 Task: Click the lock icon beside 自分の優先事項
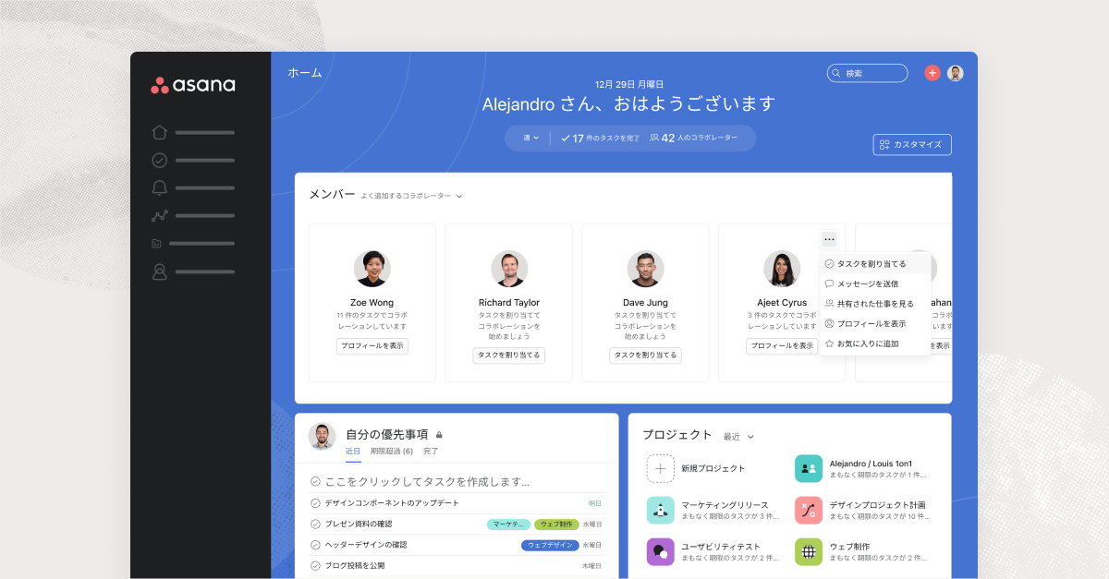tap(439, 435)
